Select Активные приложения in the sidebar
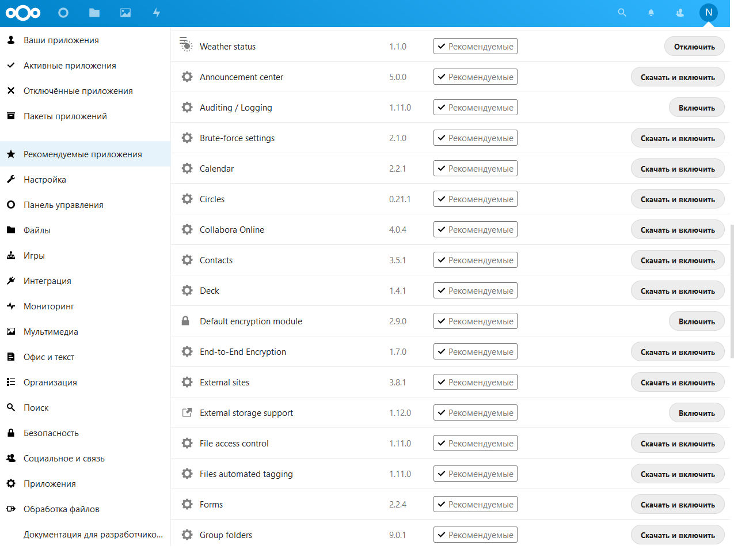The width and height of the screenshot is (734, 549). pos(85,66)
